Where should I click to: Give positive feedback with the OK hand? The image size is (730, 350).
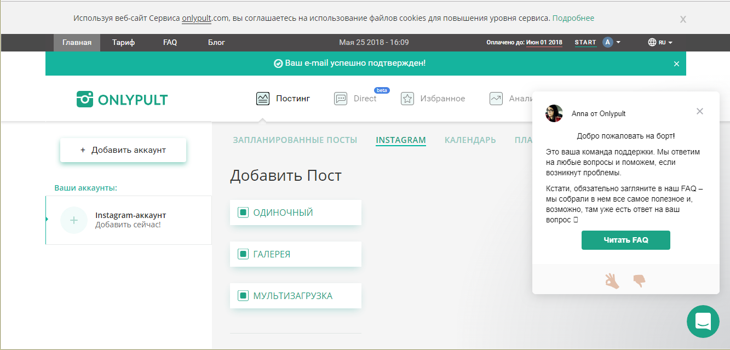tap(613, 280)
